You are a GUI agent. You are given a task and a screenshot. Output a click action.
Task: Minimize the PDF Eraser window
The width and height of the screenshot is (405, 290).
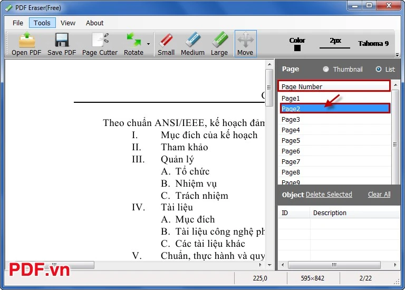pos(355,5)
